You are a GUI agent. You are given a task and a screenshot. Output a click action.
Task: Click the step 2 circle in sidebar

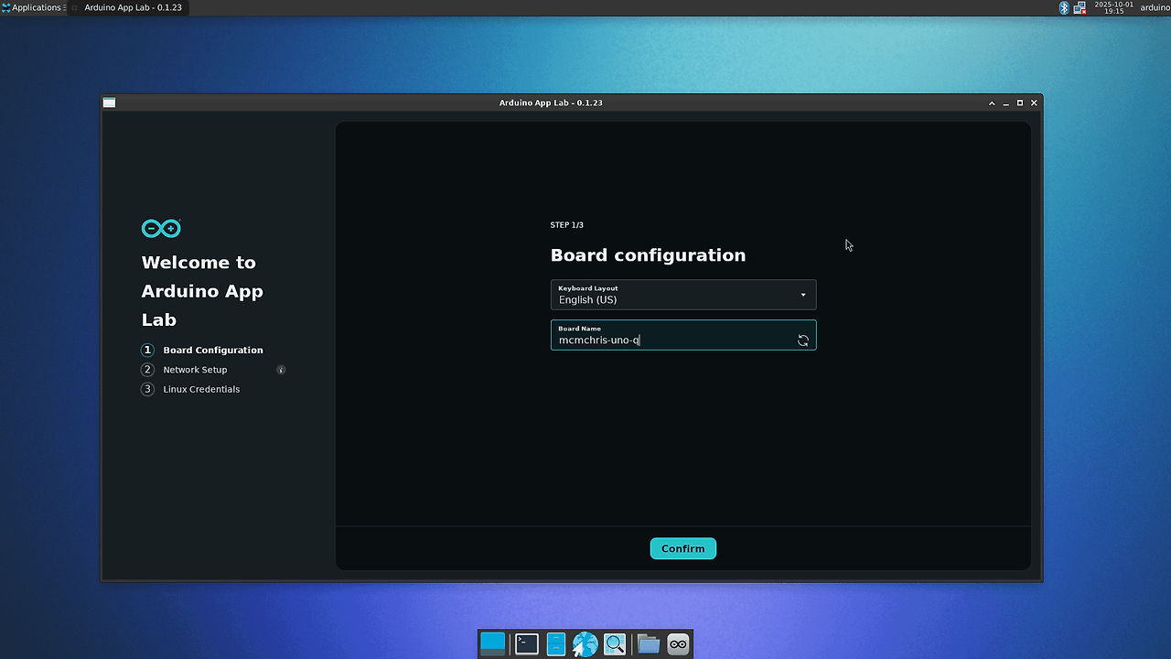147,370
